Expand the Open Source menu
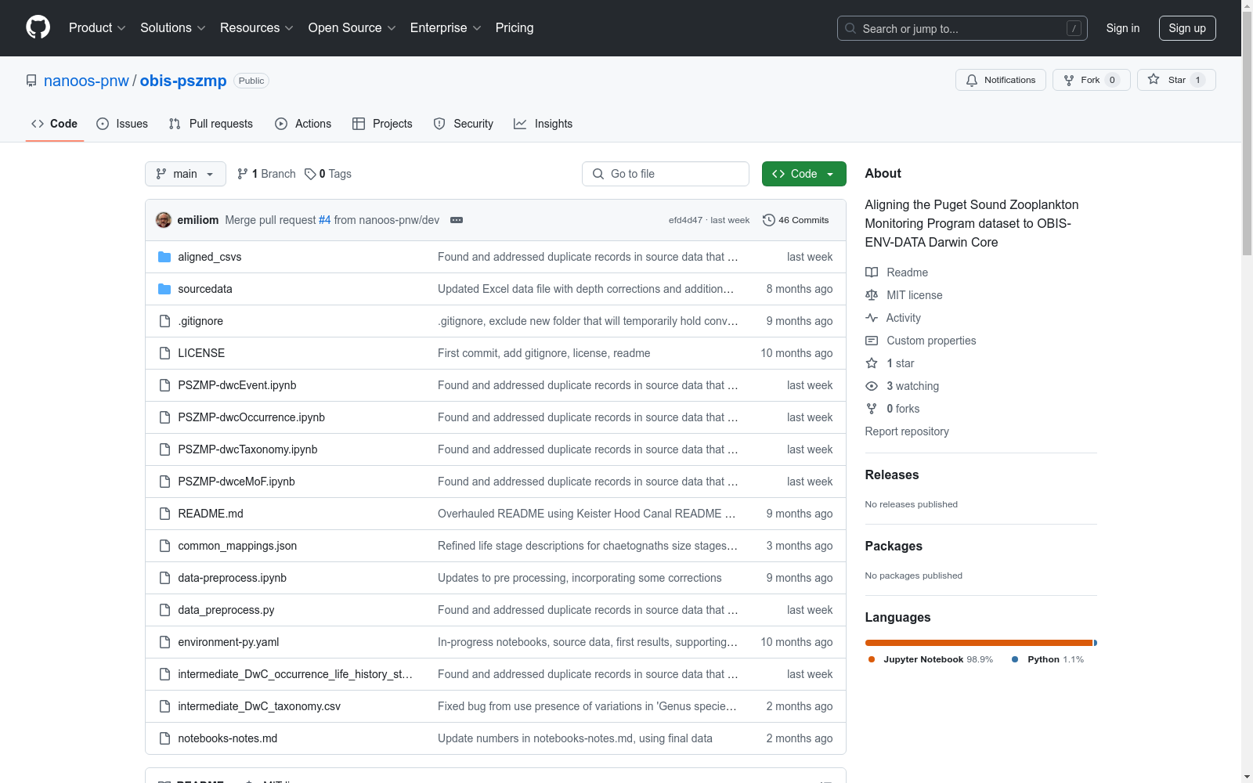The width and height of the screenshot is (1253, 783). click(352, 28)
